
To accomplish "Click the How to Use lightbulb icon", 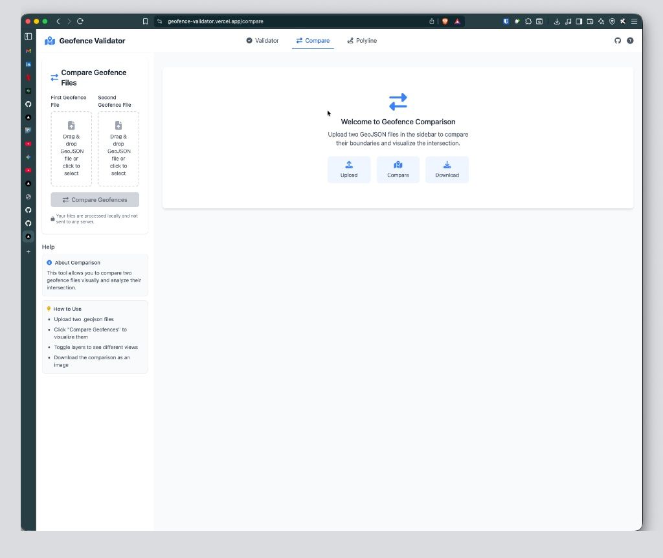I will coord(49,309).
